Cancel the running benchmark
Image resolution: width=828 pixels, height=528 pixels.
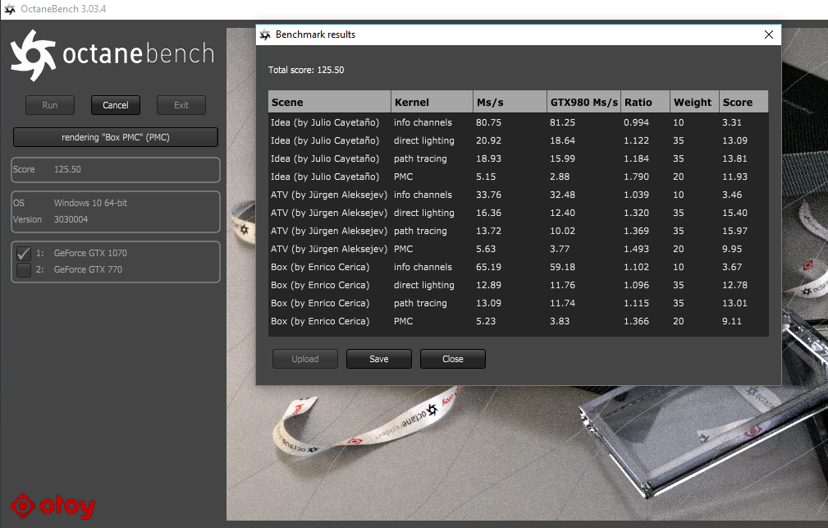[x=116, y=105]
